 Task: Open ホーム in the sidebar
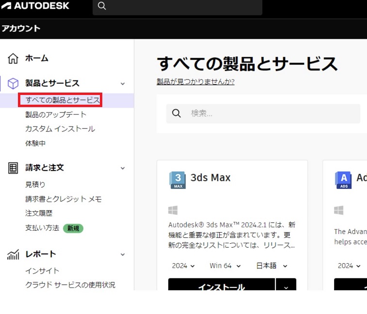click(x=37, y=58)
